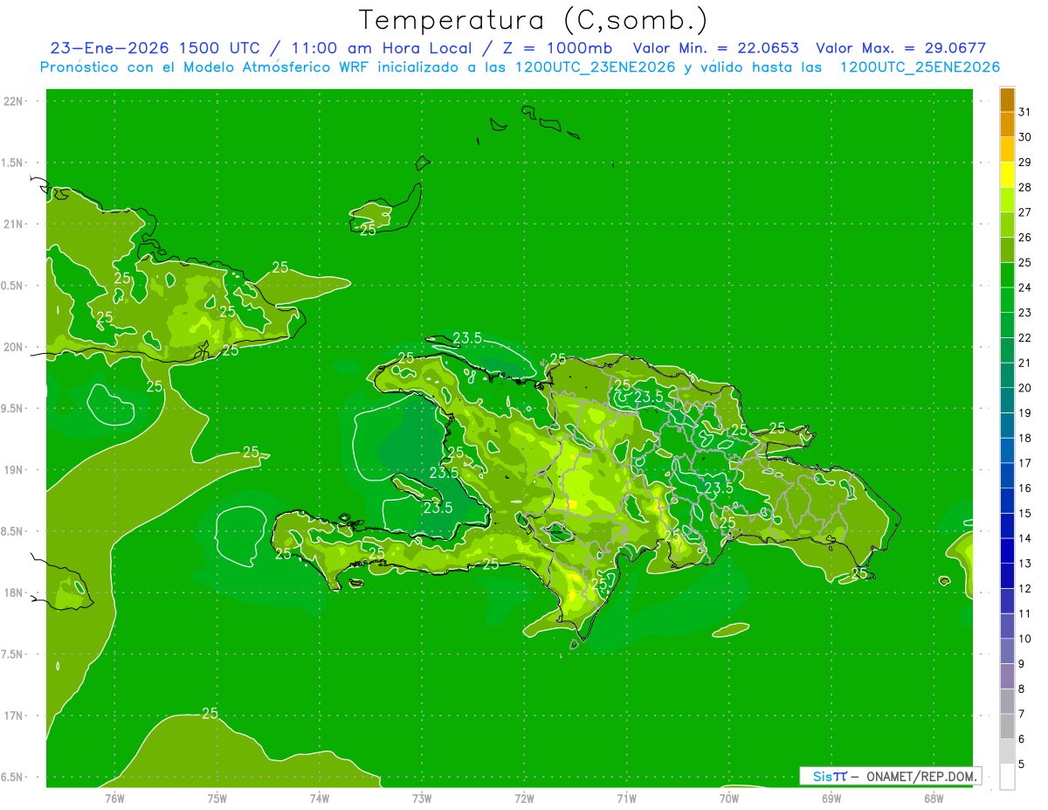This screenshot has width=1048, height=810.
Task: Click the '69W' longitude axis label
Action: [831, 798]
